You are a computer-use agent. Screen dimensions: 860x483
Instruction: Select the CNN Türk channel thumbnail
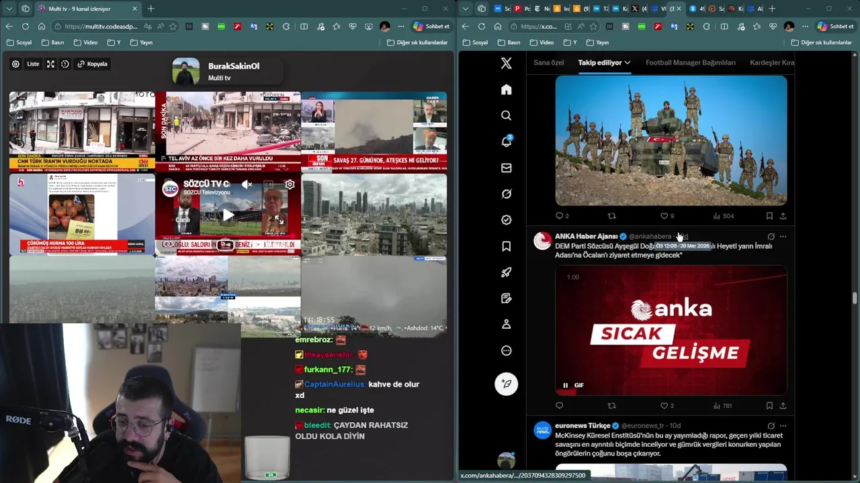(82, 131)
